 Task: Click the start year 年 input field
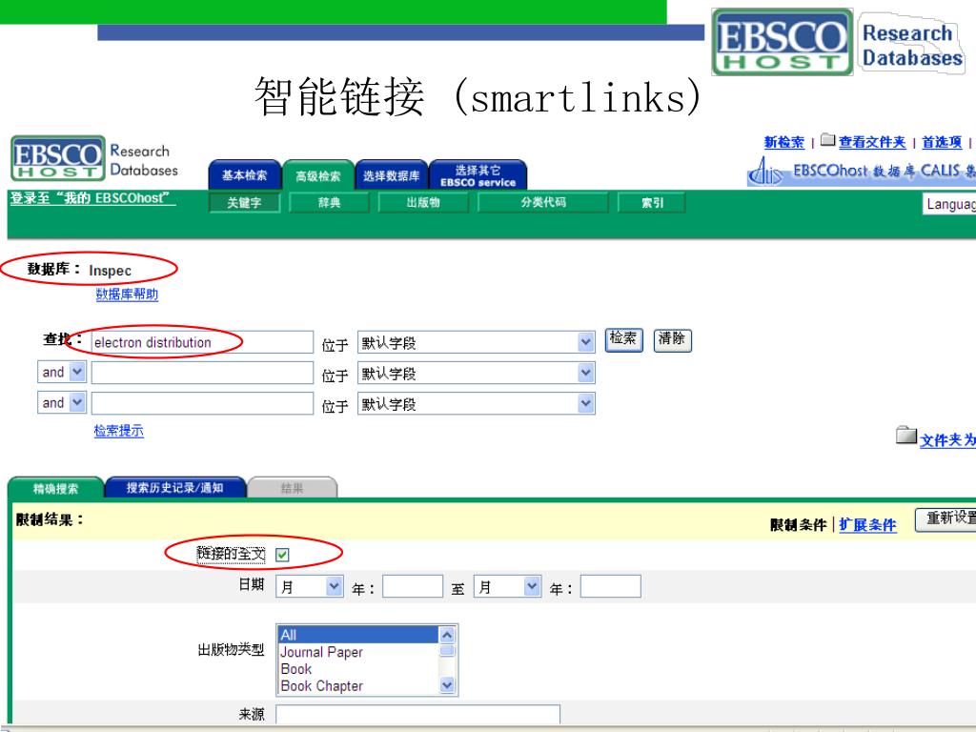(413, 586)
